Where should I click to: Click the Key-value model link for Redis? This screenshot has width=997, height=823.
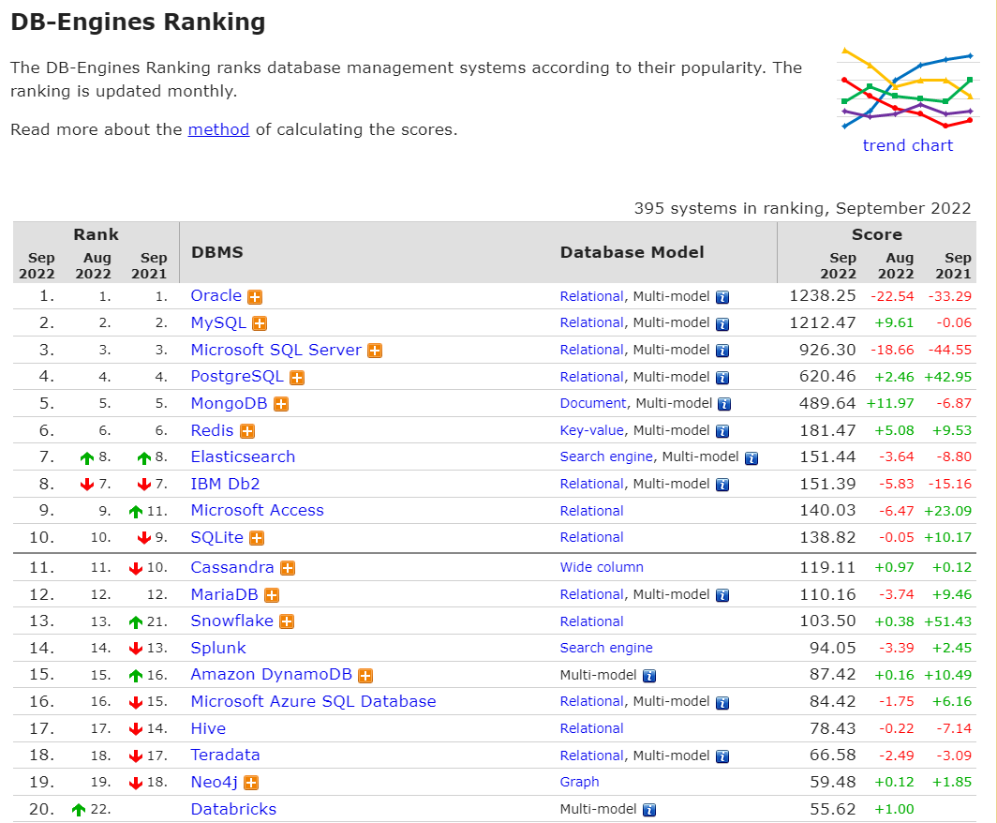tap(592, 430)
